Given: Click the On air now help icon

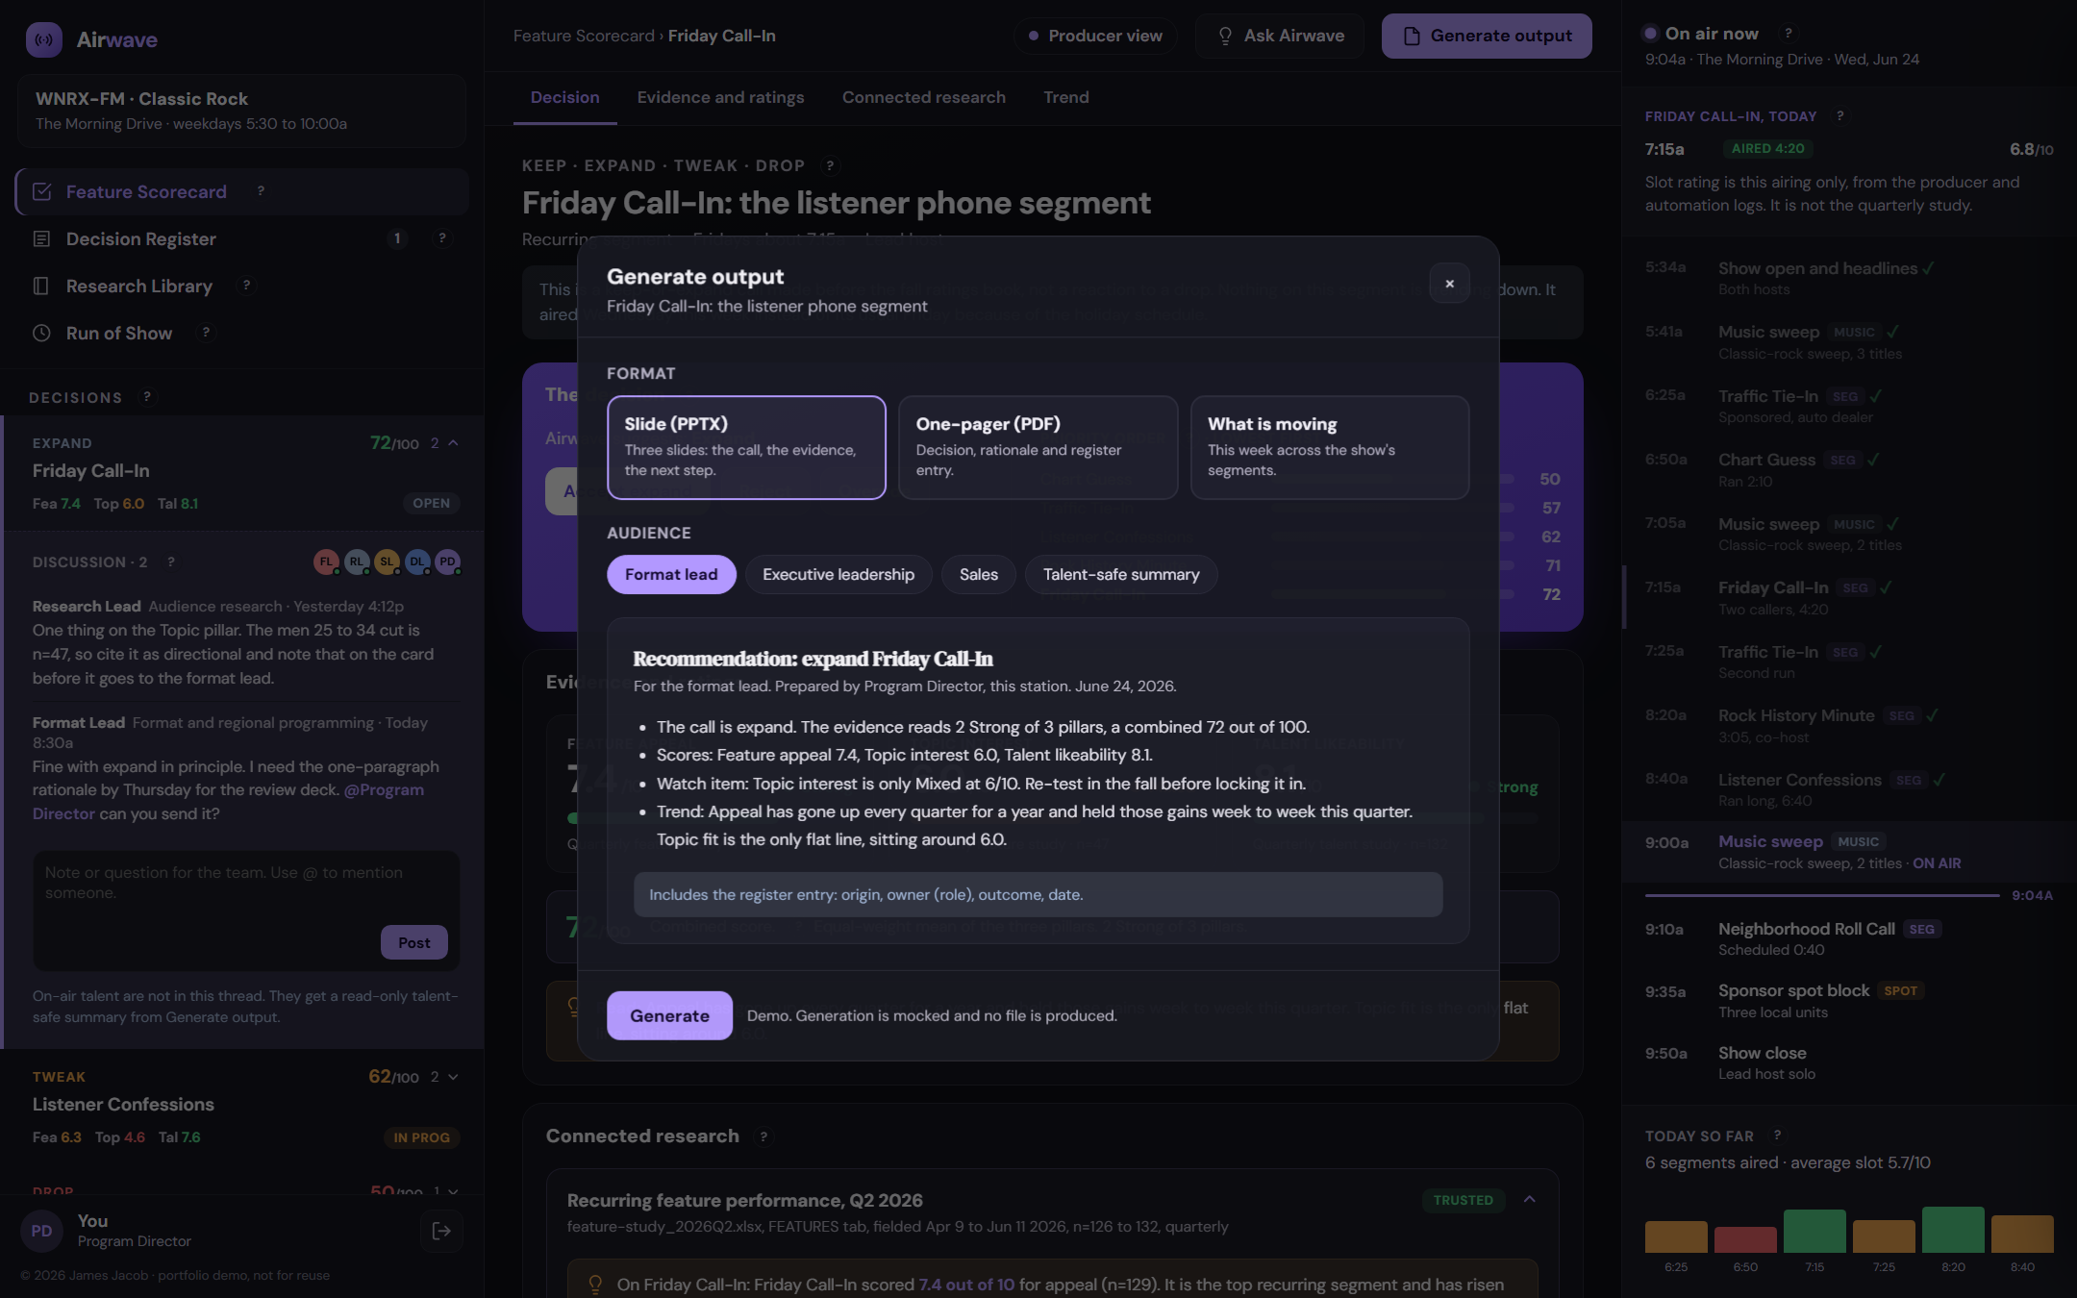Looking at the screenshot, I should pyautogui.click(x=1788, y=34).
